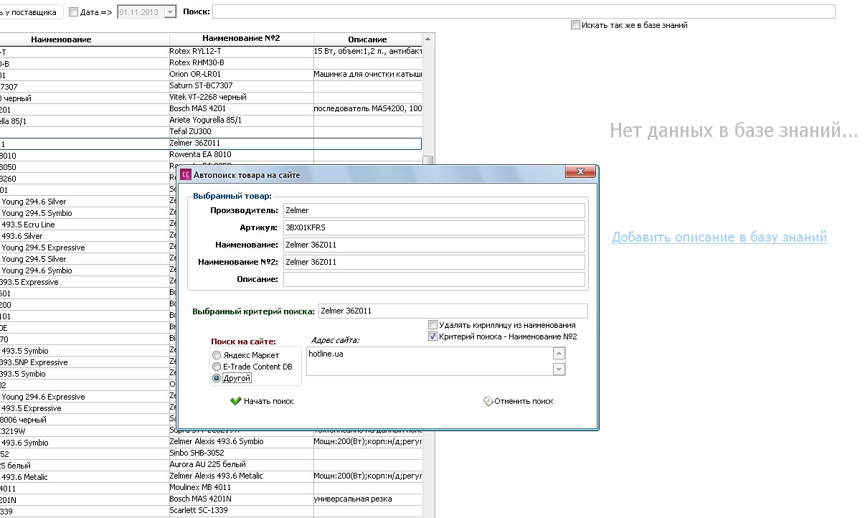
Task: Select the Zelmer 36Z011 table cell
Action: pyautogui.click(x=241, y=143)
